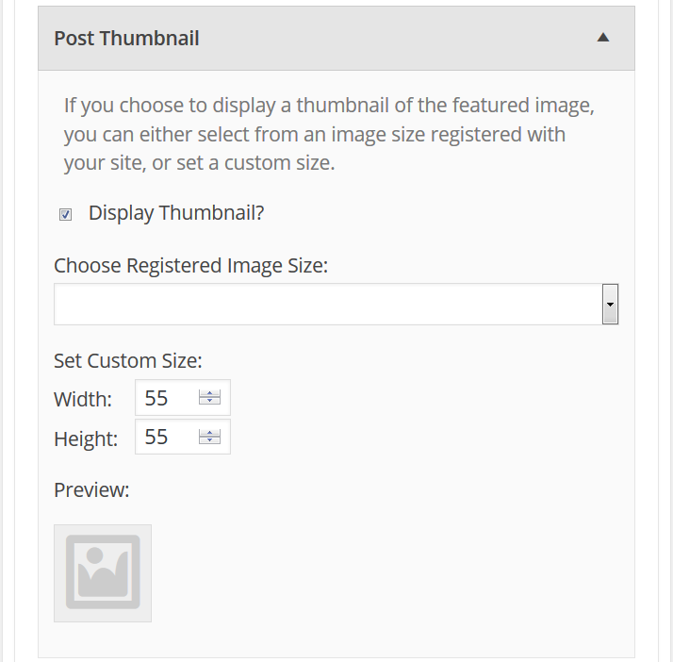The width and height of the screenshot is (673, 662).
Task: Click the 'Choose Registered Image Size:' label
Action: [x=191, y=265]
